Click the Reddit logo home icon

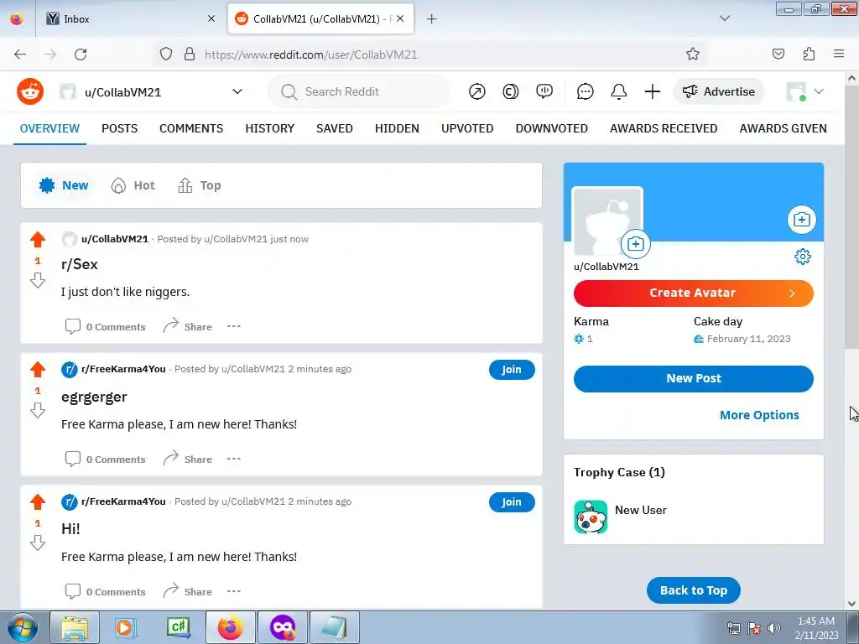coord(30,91)
